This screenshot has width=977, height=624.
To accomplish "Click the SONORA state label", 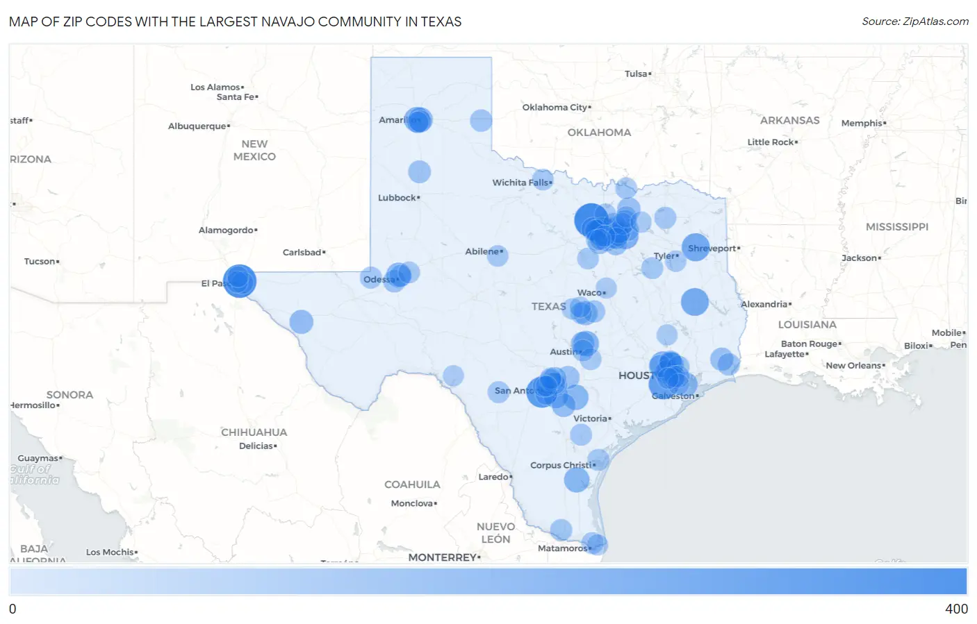I will pos(69,395).
